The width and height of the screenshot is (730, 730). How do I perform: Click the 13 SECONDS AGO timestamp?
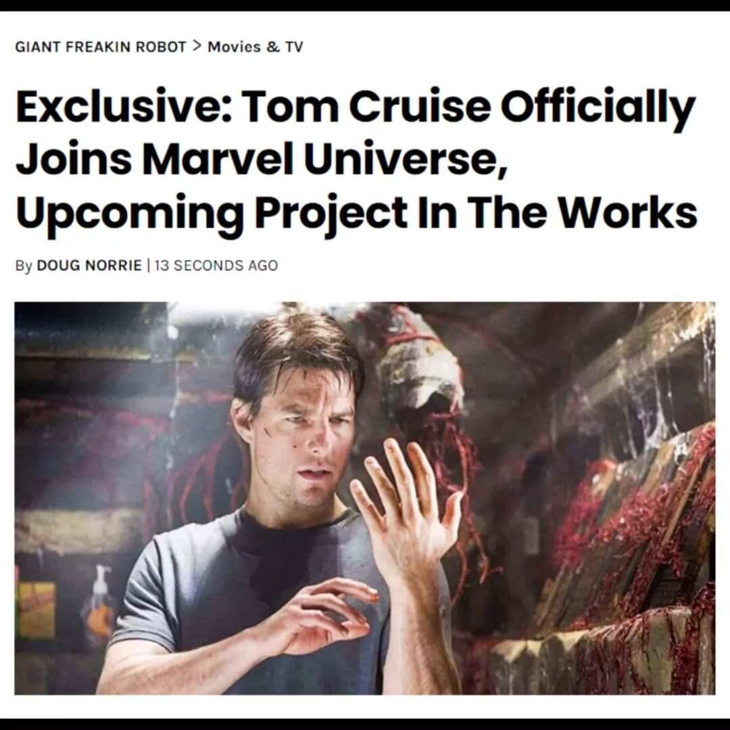pyautogui.click(x=216, y=266)
